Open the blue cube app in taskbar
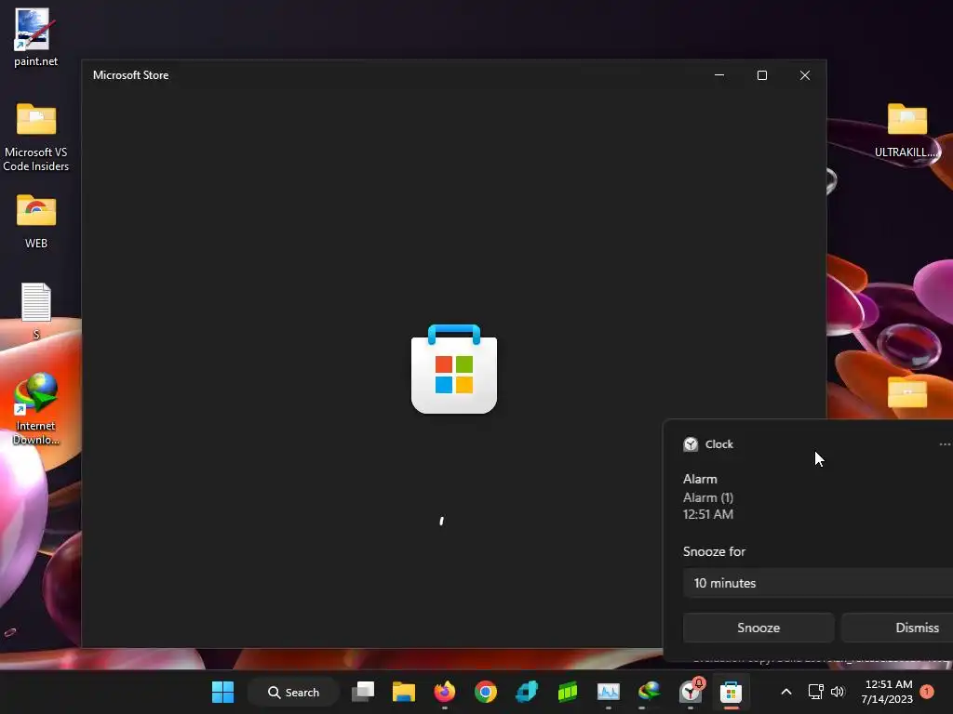Screen dimensions: 953x714 tap(527, 692)
